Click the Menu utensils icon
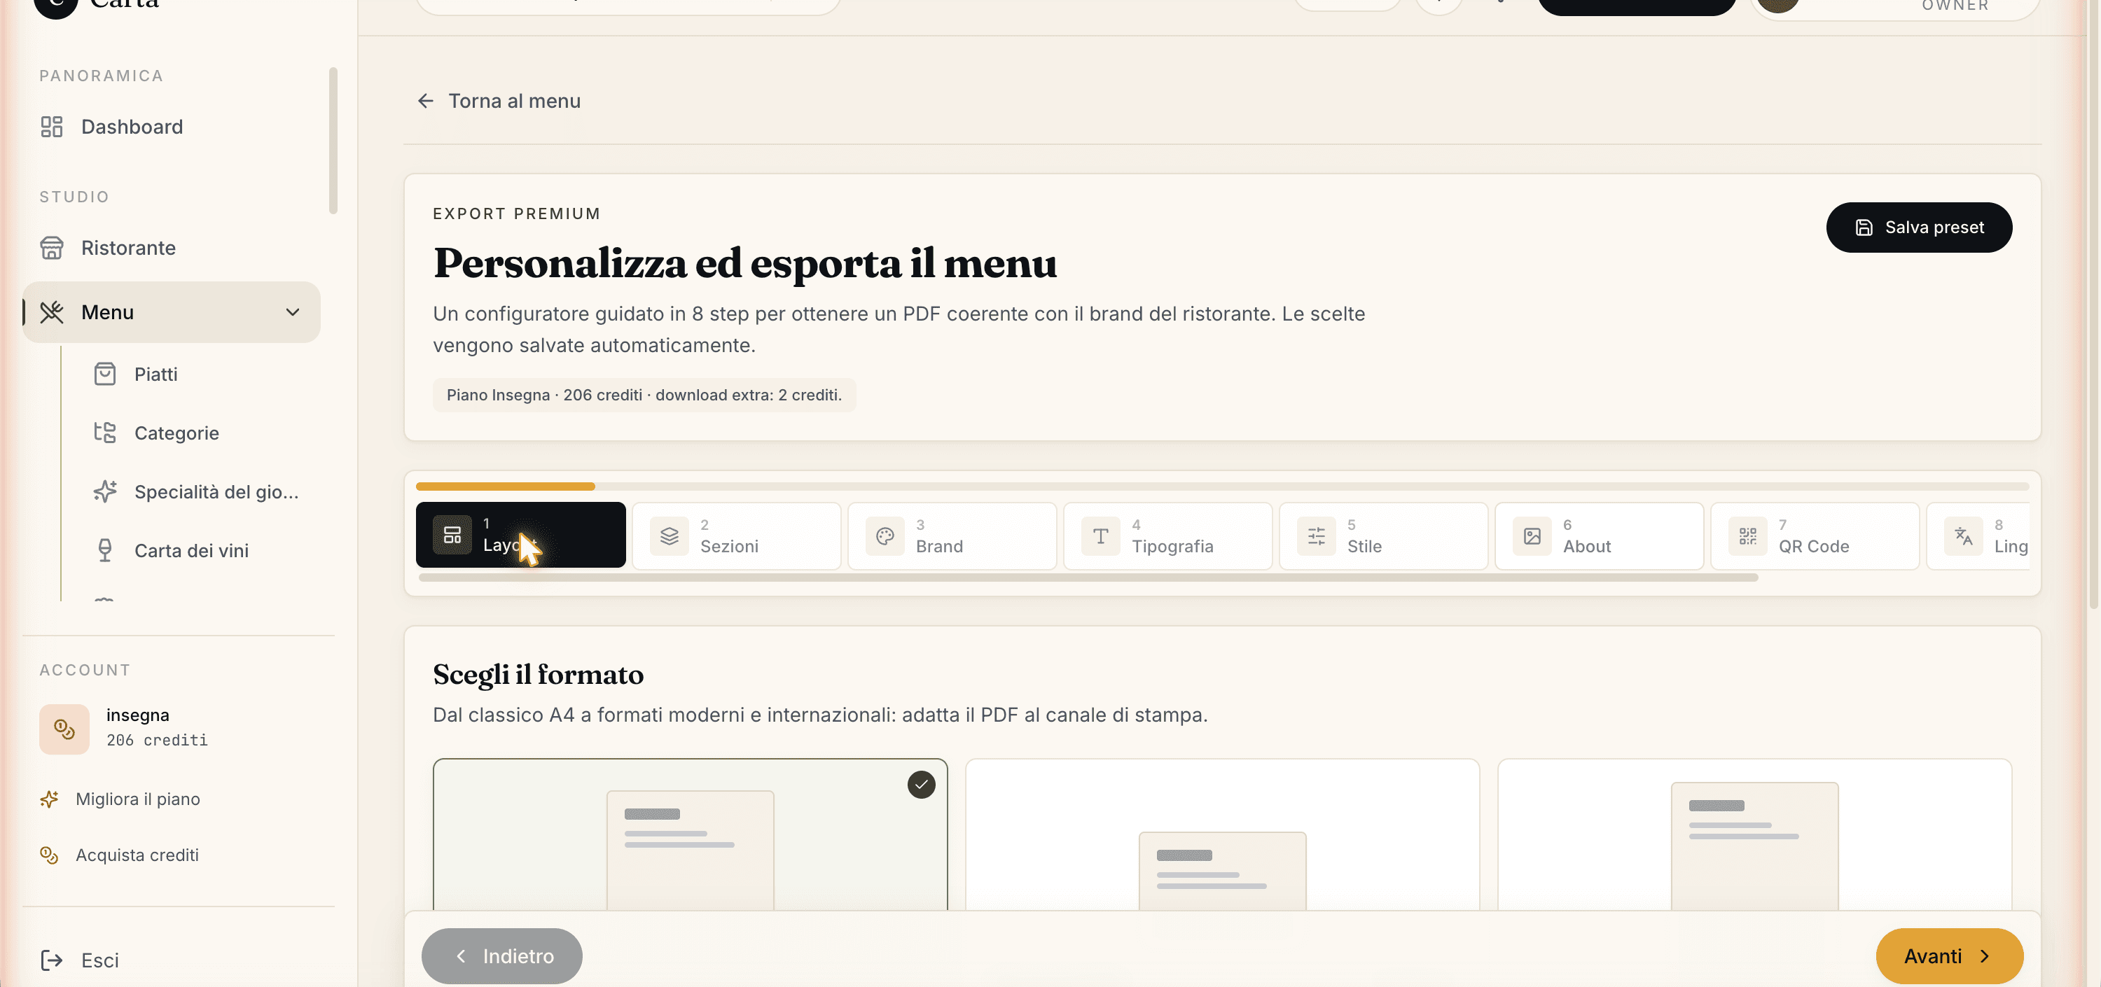This screenshot has height=987, width=2101. (51, 312)
